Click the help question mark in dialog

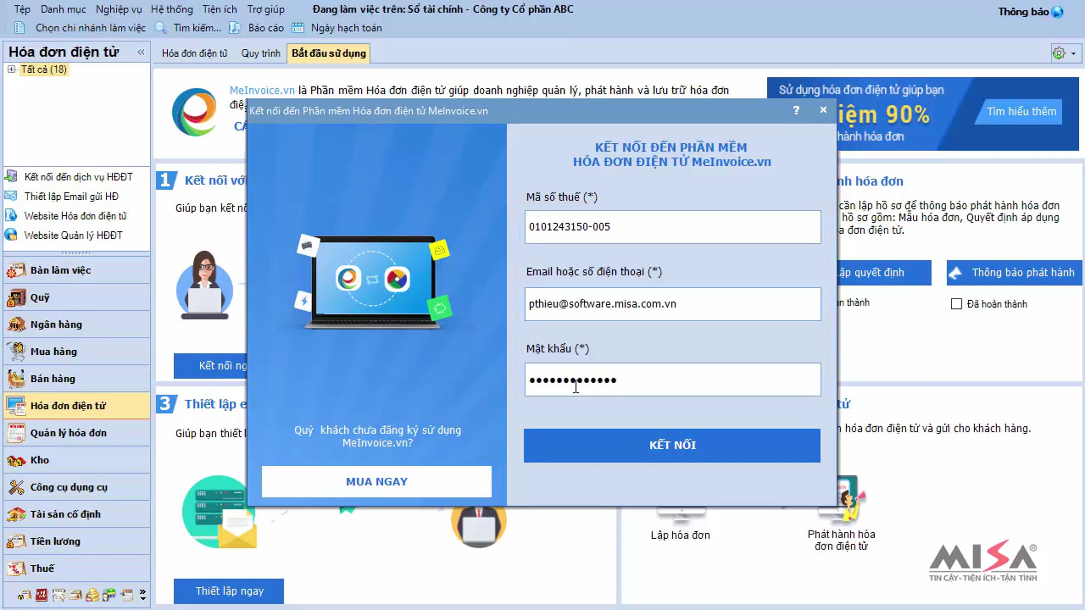tap(796, 110)
